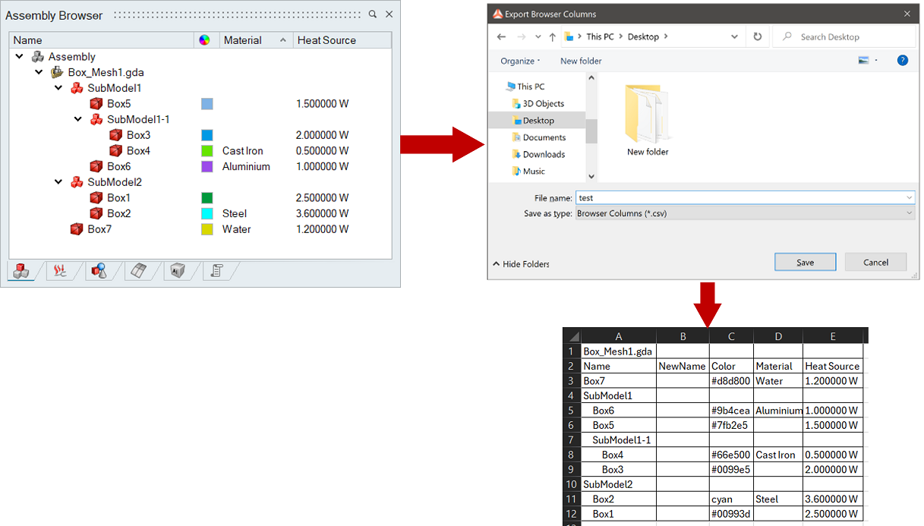Image resolution: width=924 pixels, height=526 pixels.
Task: Collapse the panel with Hide Folders
Action: pos(521,264)
